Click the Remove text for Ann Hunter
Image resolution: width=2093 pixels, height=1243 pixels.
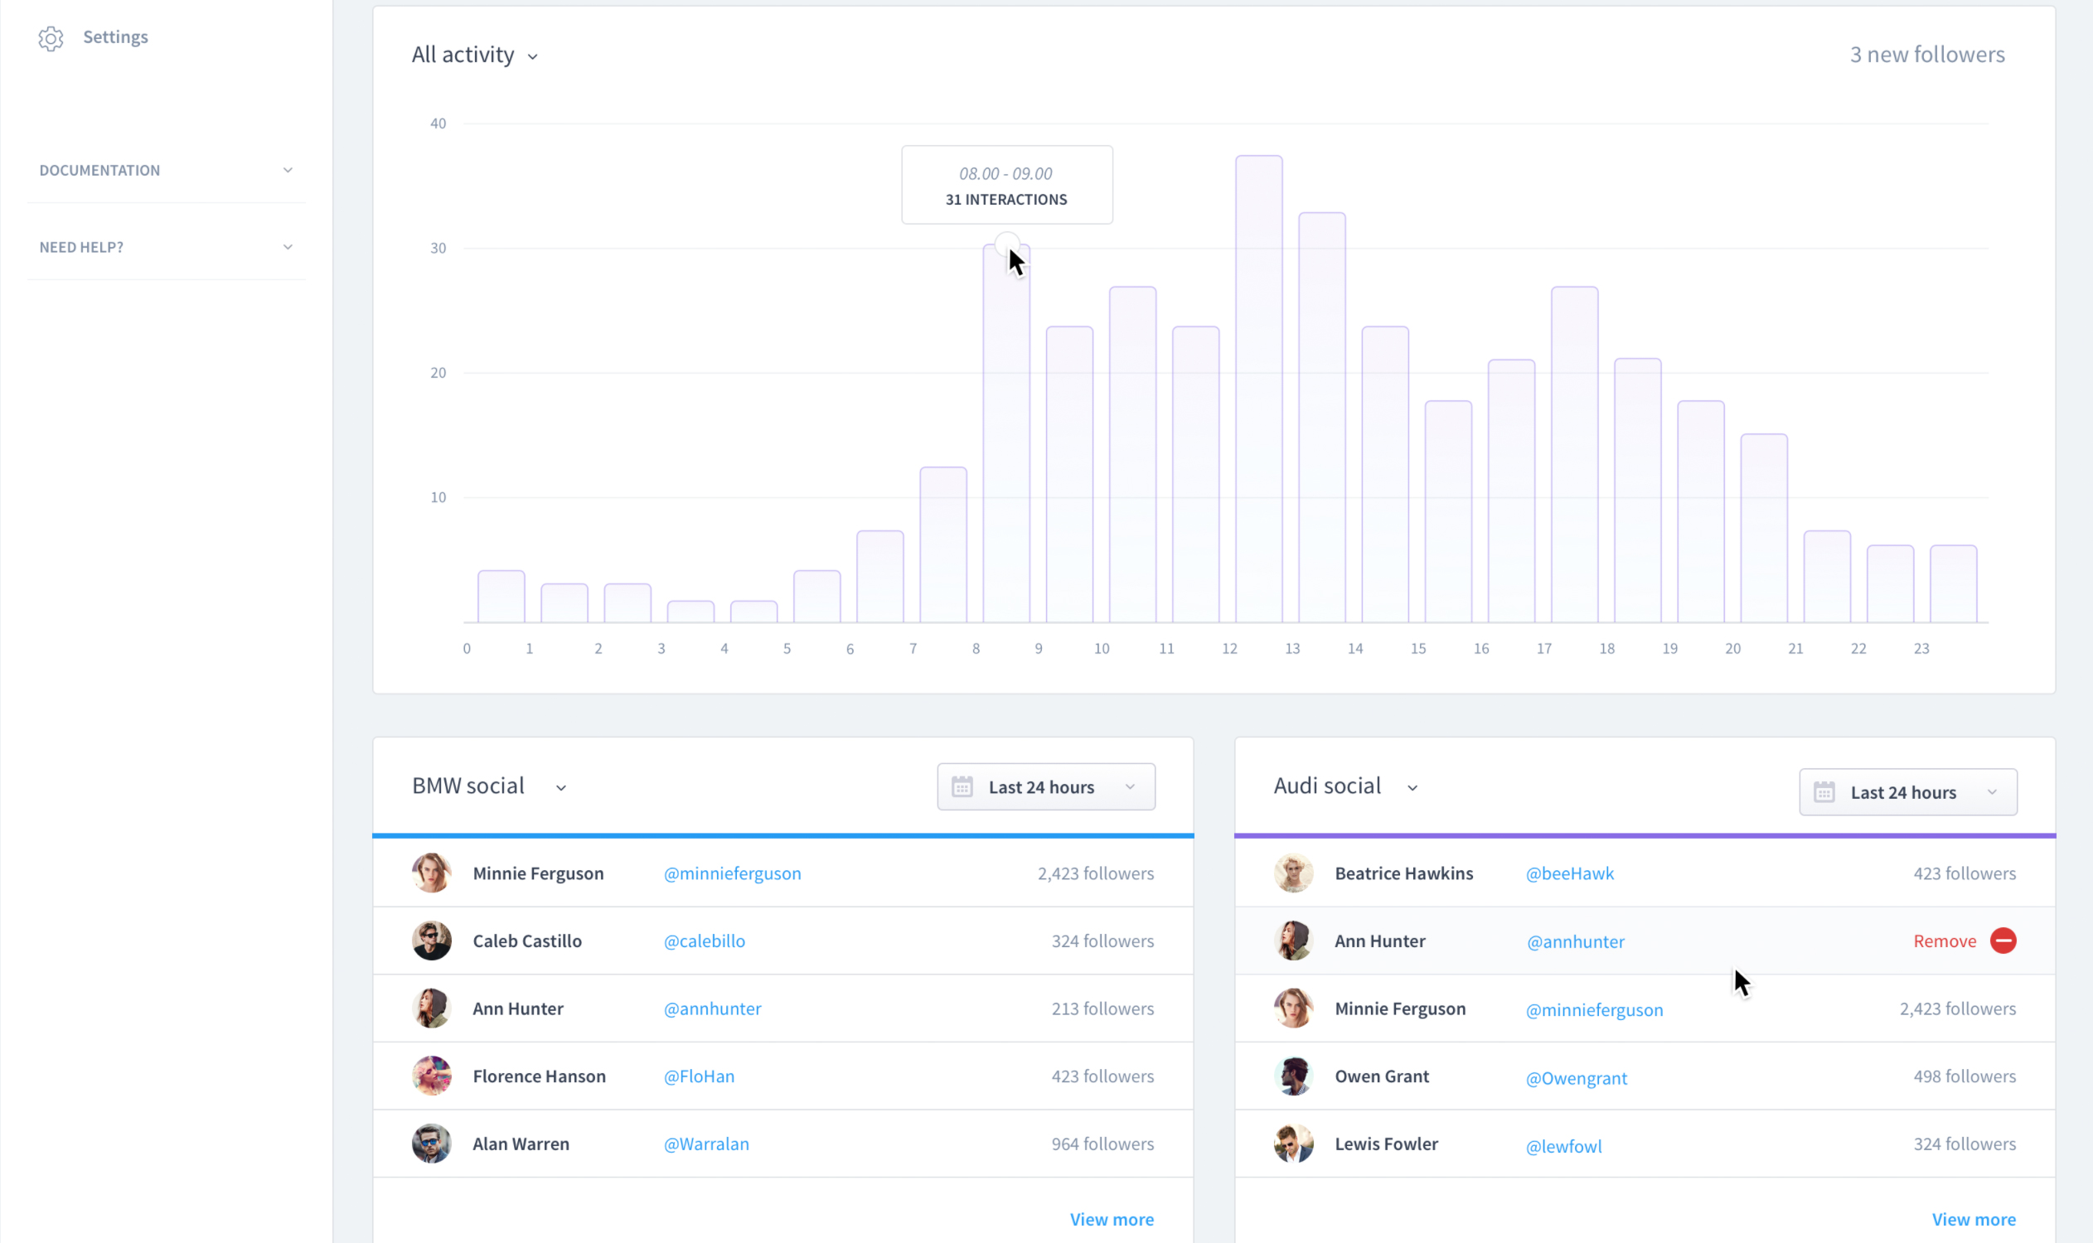click(x=1944, y=941)
